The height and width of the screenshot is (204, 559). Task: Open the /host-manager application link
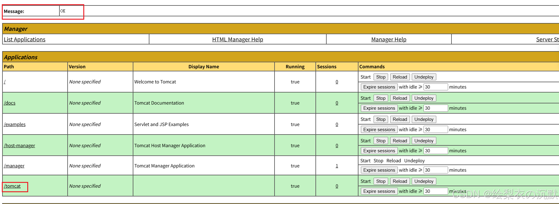pyautogui.click(x=19, y=145)
